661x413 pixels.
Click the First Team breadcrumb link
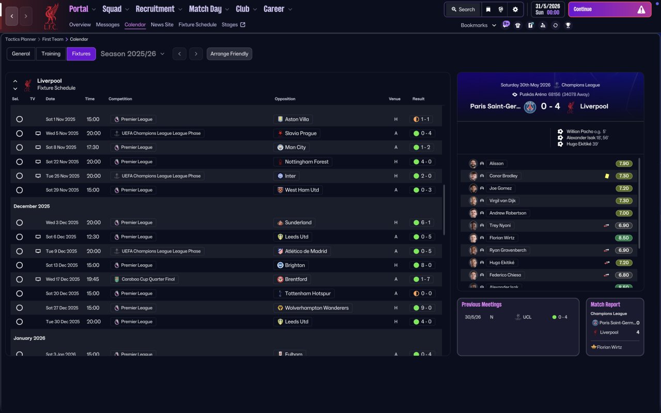(53, 39)
